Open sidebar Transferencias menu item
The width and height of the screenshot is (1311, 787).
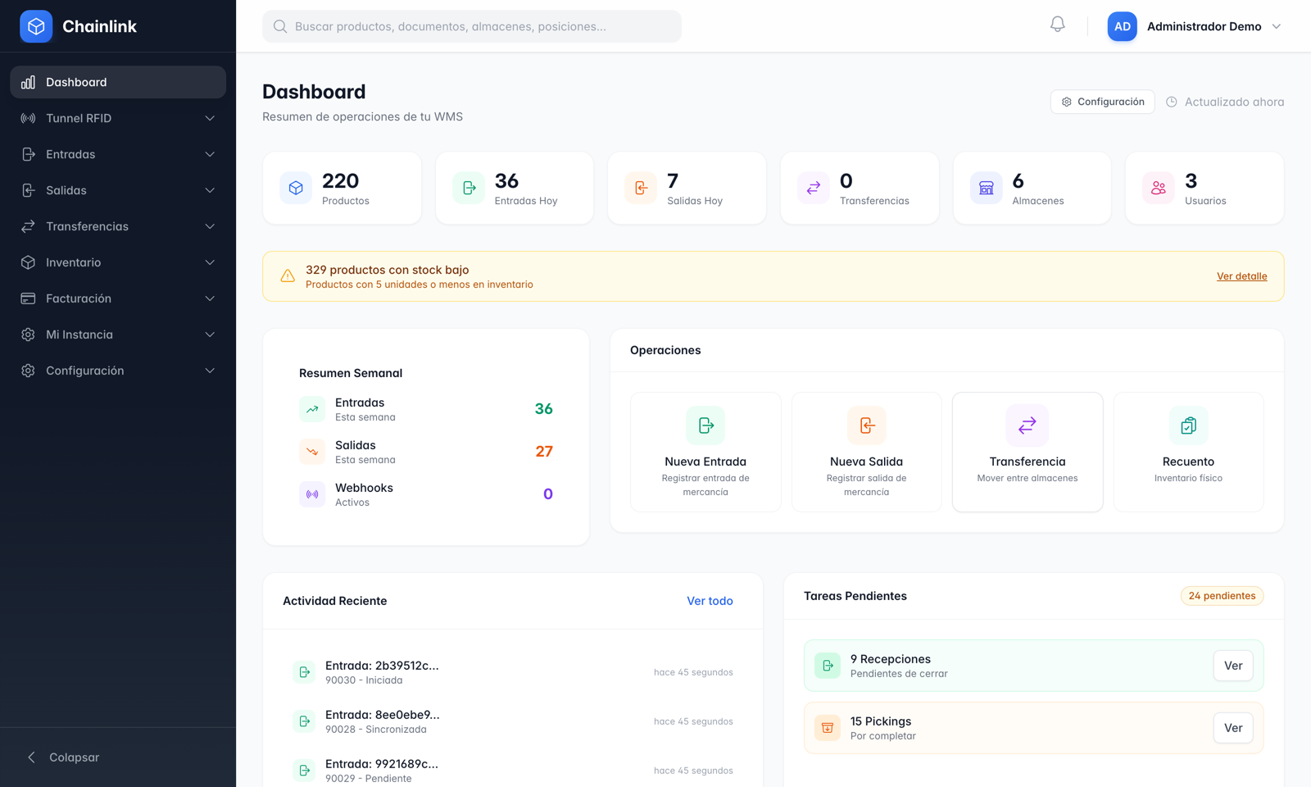click(x=118, y=226)
